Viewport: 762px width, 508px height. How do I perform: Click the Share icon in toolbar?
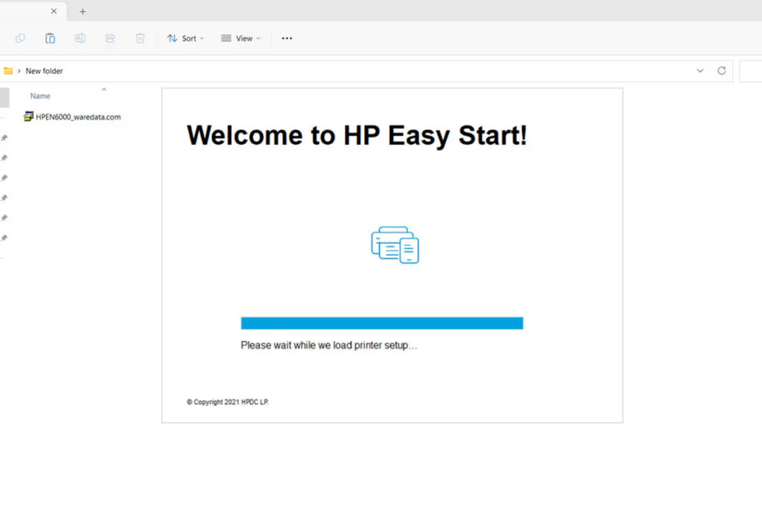[x=111, y=38]
